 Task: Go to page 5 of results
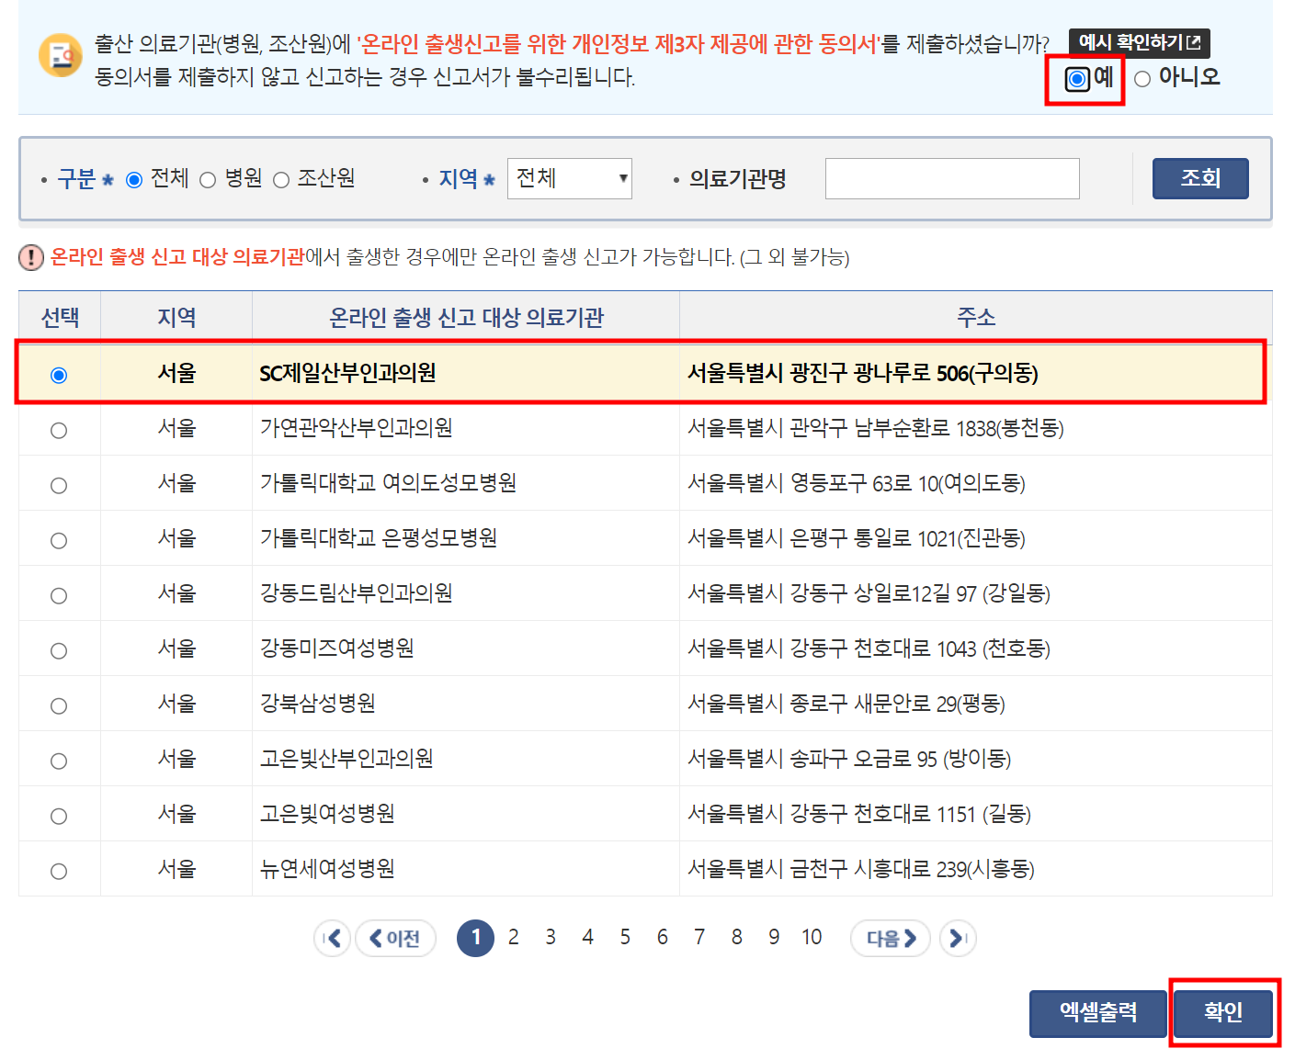(x=625, y=937)
